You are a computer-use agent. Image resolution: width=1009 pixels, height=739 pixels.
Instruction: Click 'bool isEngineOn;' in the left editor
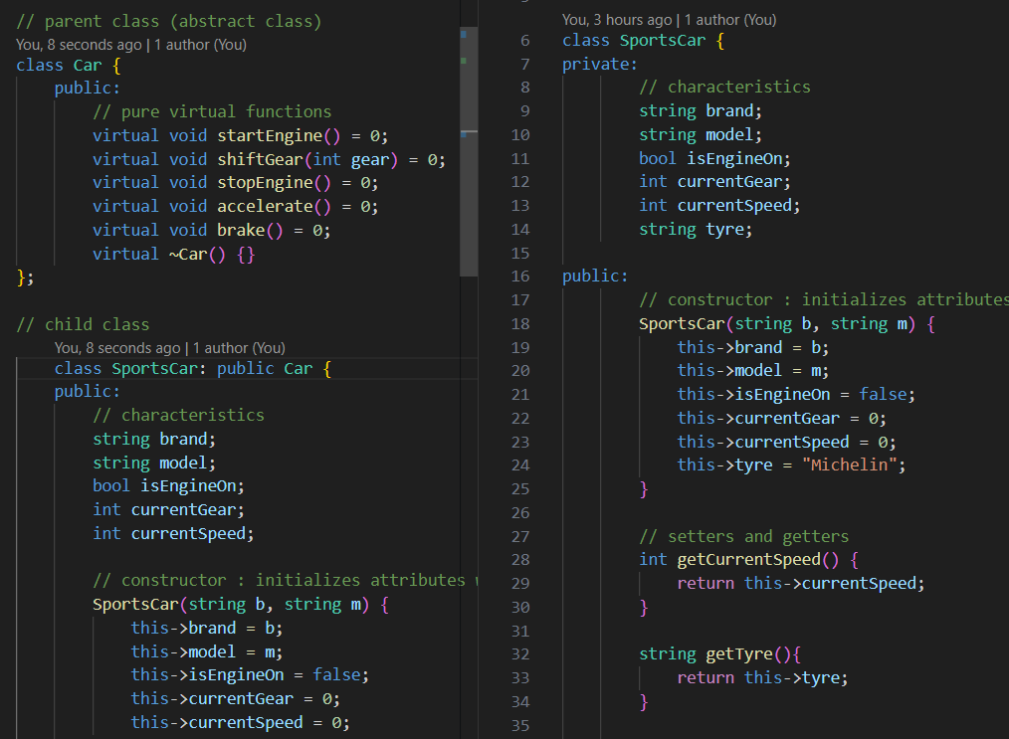(168, 486)
